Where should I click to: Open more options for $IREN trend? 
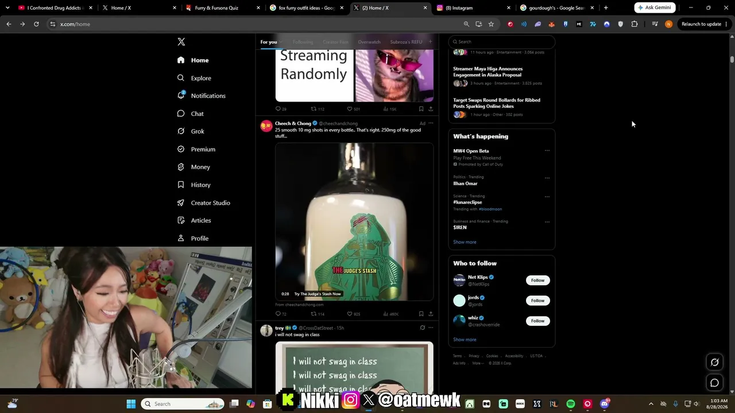coord(547,222)
